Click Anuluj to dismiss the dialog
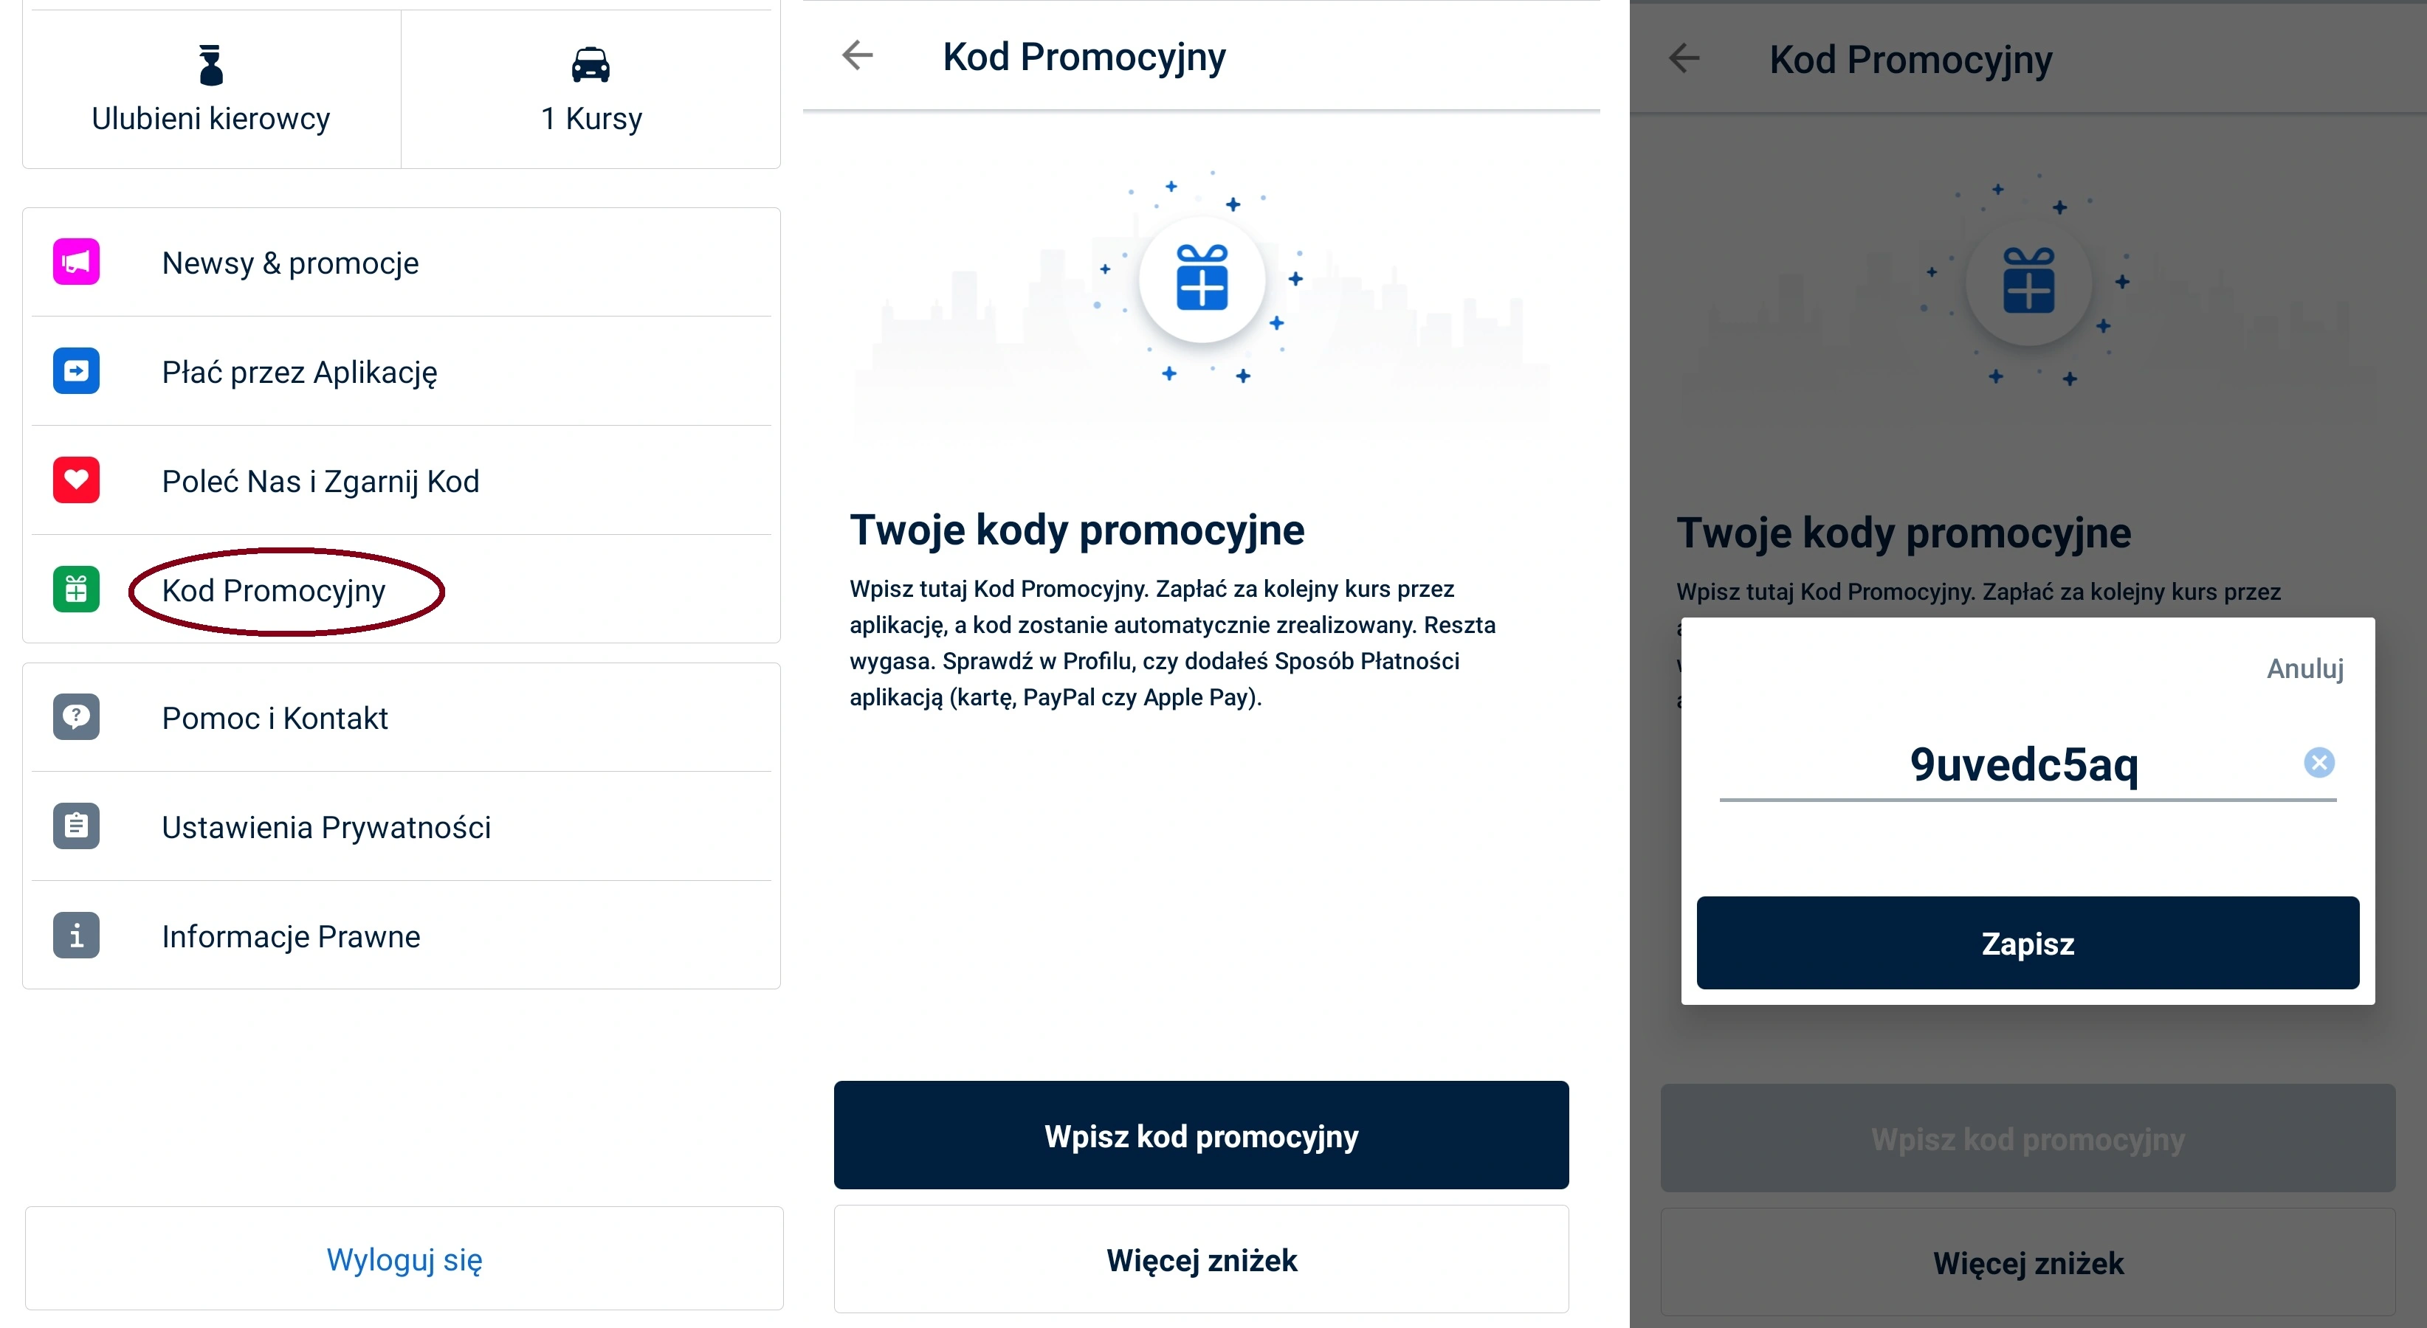Image resolution: width=2427 pixels, height=1328 pixels. (2304, 668)
